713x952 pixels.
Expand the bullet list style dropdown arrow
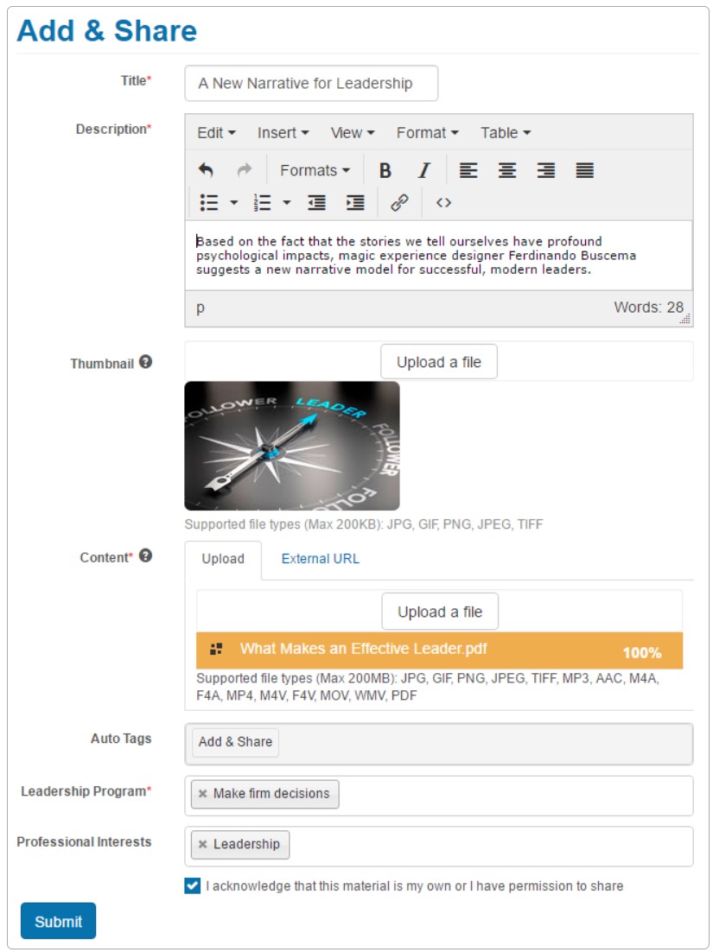coord(234,203)
